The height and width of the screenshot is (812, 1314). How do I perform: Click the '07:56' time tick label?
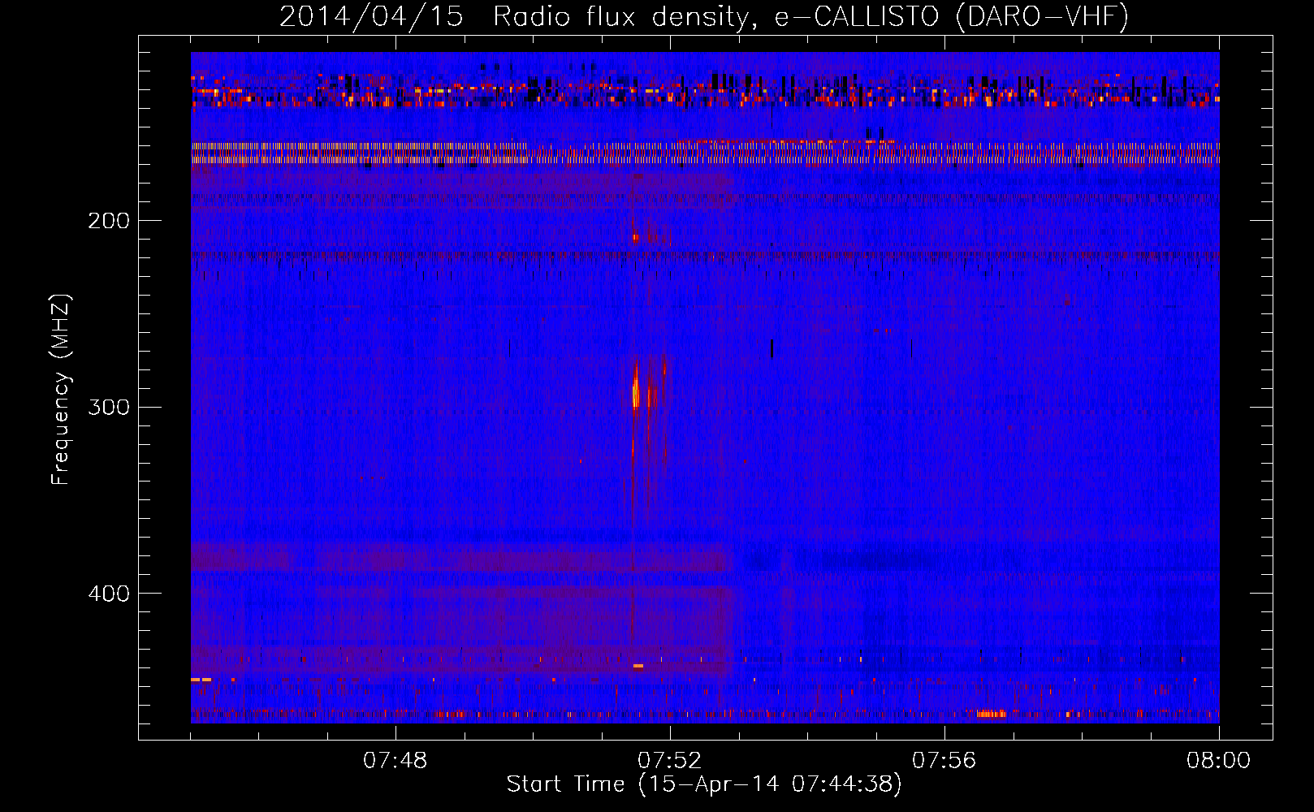point(944,761)
